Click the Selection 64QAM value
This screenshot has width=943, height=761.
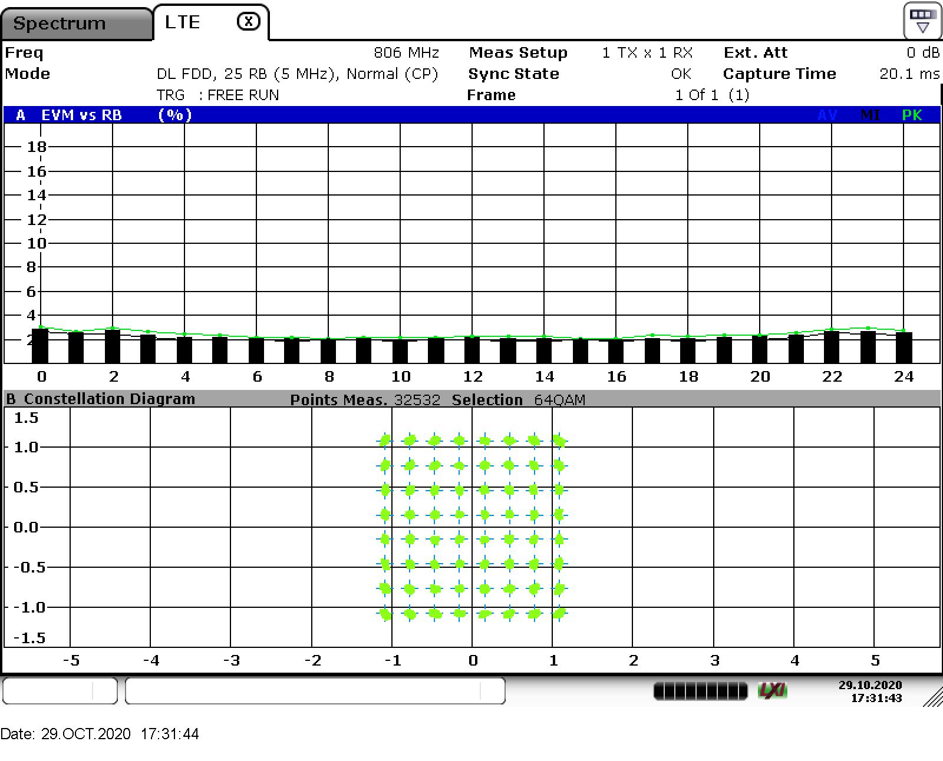tap(560, 400)
